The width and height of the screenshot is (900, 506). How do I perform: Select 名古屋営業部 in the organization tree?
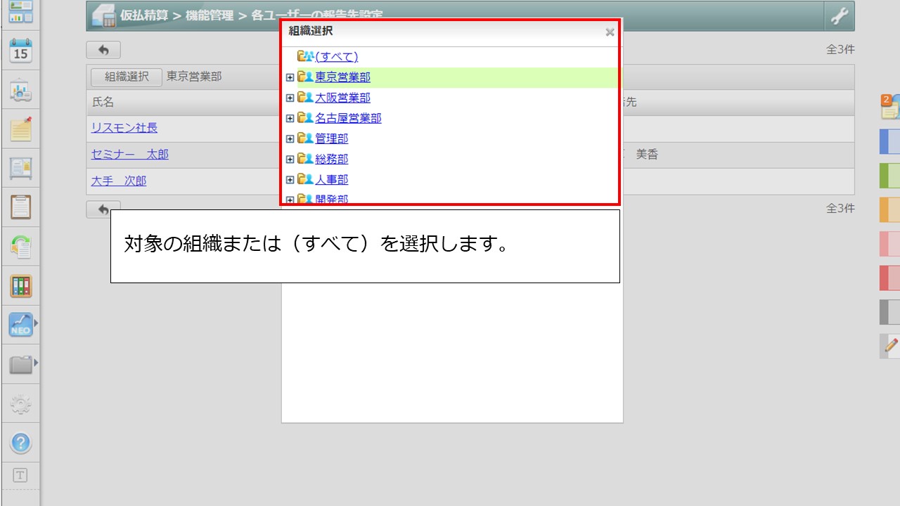click(x=348, y=118)
